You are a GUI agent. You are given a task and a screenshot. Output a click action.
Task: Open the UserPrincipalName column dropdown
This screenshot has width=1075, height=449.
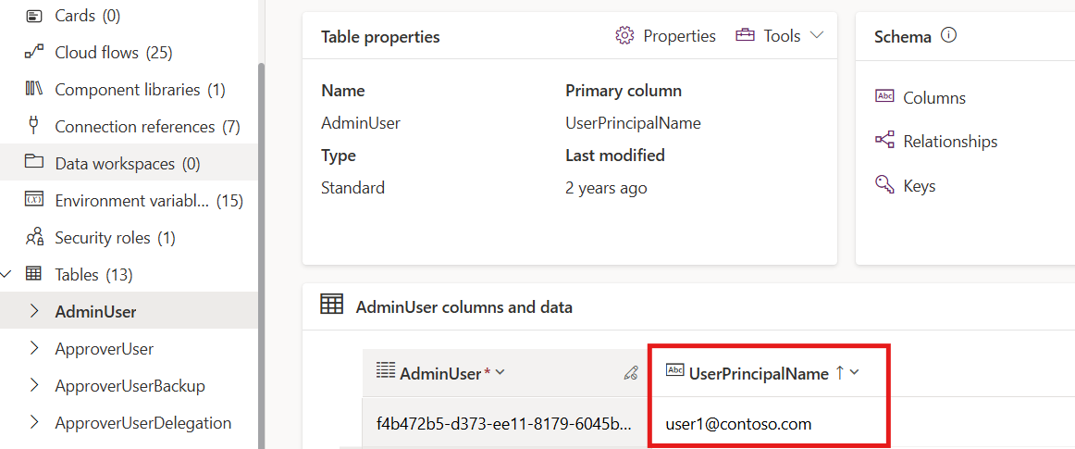pyautogui.click(x=854, y=373)
